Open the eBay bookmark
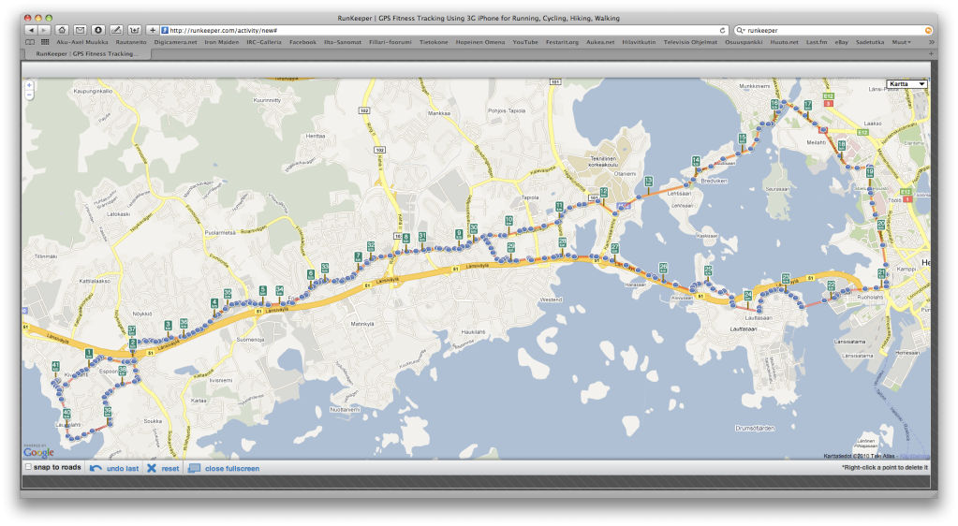This screenshot has height=526, width=958. [x=841, y=42]
